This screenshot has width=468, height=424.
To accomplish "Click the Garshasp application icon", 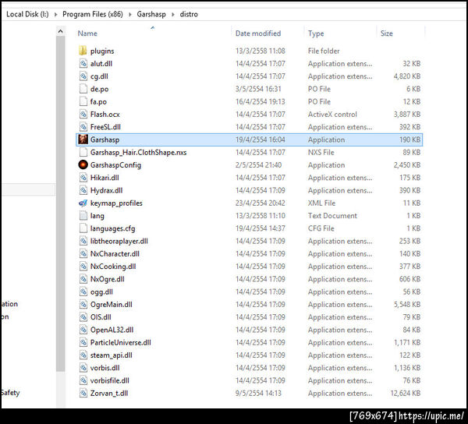I will tap(83, 140).
